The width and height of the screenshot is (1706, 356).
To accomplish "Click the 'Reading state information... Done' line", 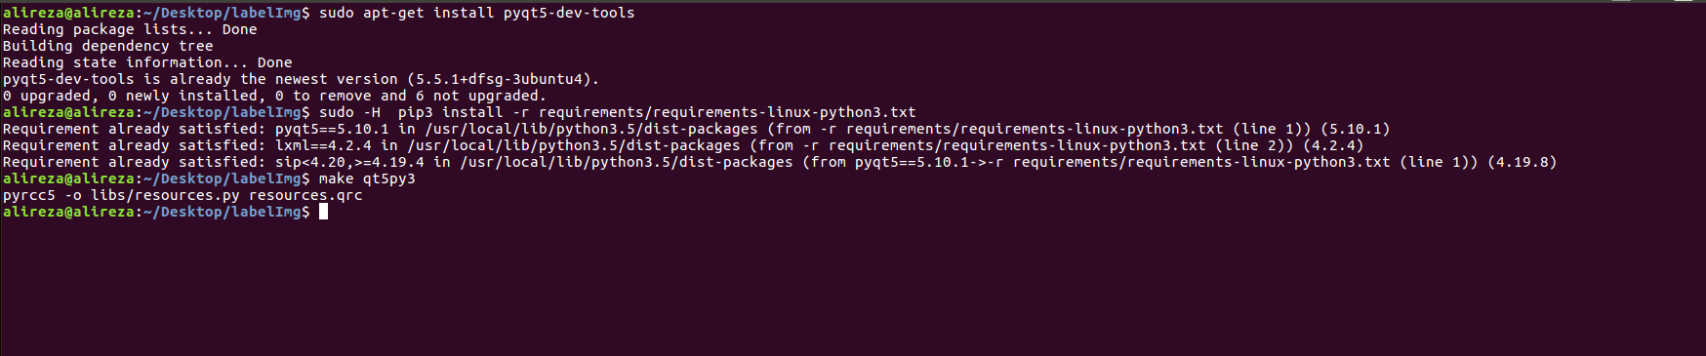I will click(x=147, y=62).
